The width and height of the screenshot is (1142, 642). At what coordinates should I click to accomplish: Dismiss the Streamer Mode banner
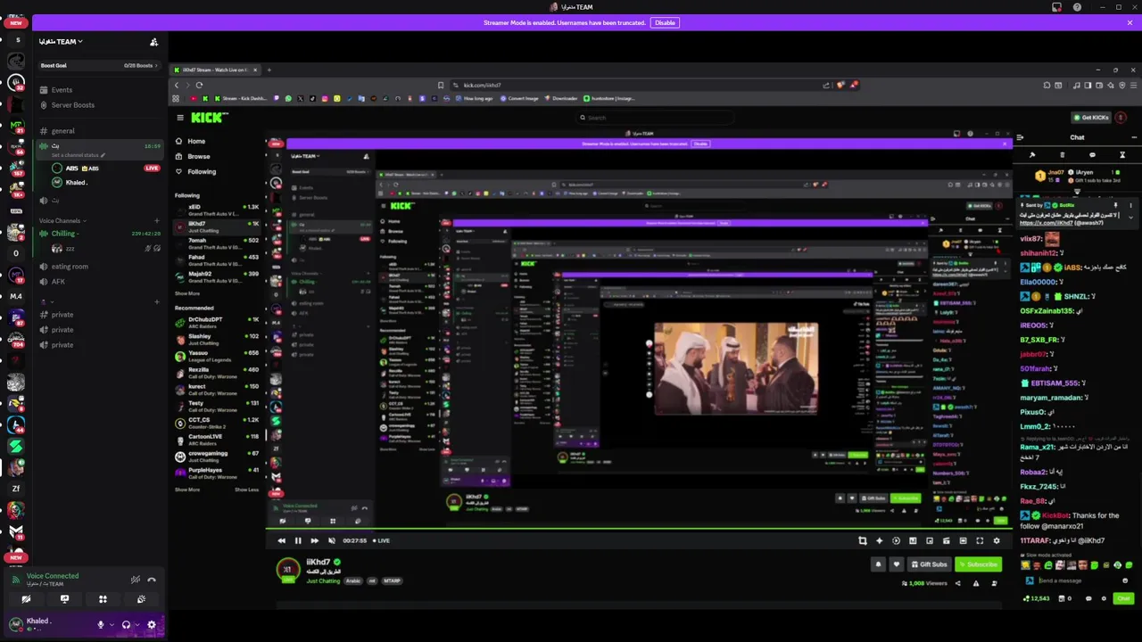pos(1130,22)
